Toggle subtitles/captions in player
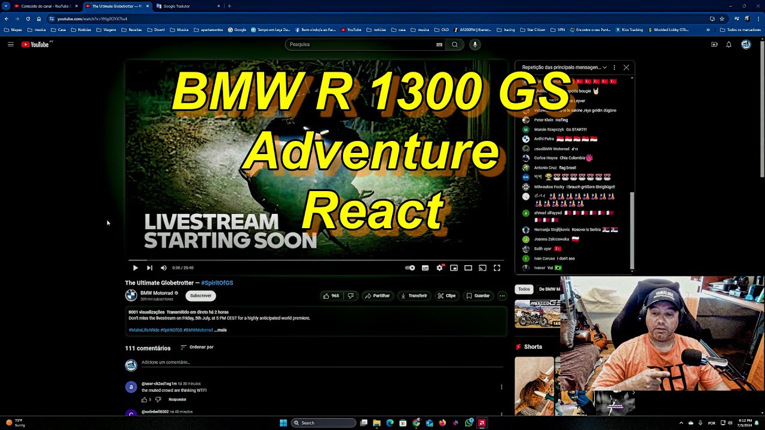 425,268
